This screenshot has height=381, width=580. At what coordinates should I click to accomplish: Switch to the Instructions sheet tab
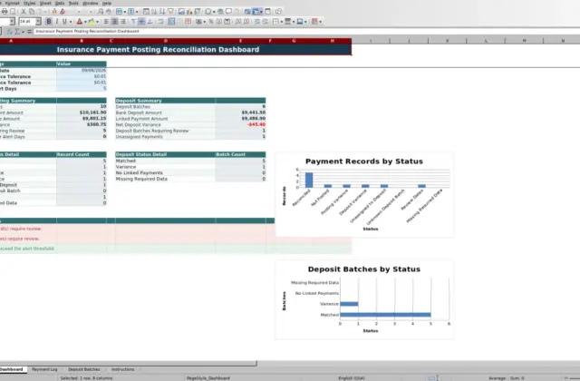tap(123, 369)
